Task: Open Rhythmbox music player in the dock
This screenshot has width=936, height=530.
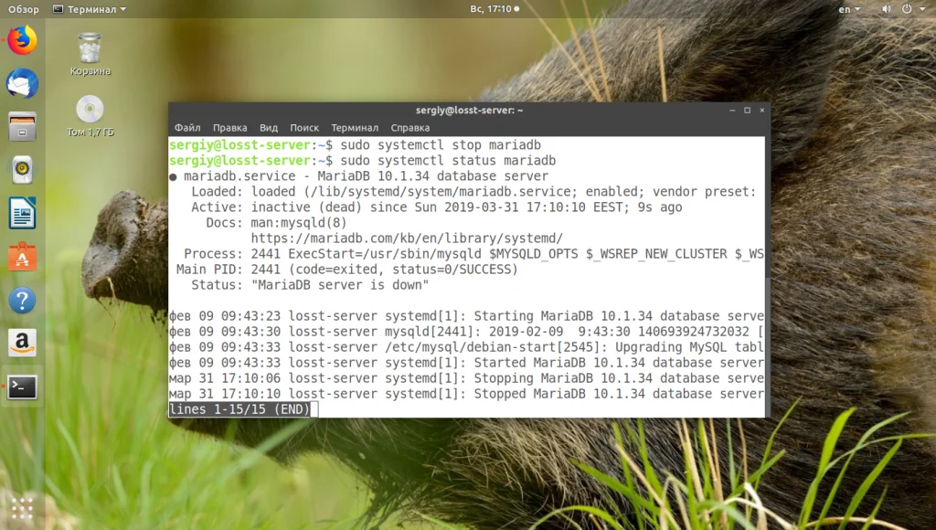Action: pyautogui.click(x=22, y=169)
